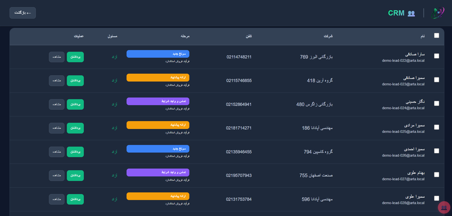The image size is (452, 216).
Task: Click the مسئول column header
Action: [112, 36]
